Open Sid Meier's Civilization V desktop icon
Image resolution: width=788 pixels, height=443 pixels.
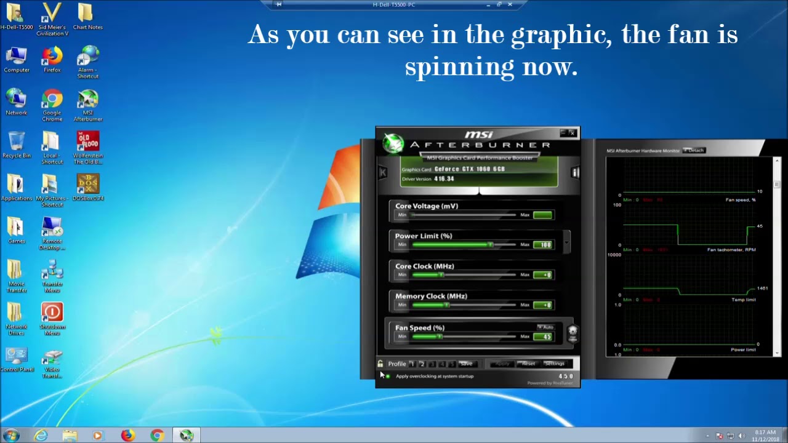click(52, 19)
